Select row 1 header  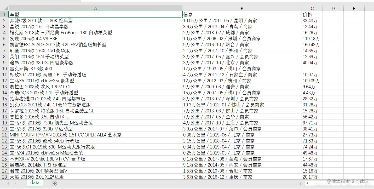point(4,14)
